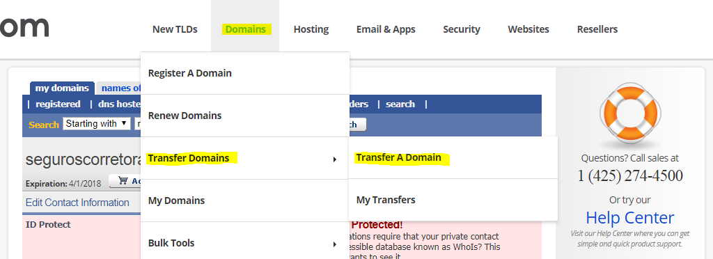Open the Email & Apps menu
Image resolution: width=713 pixels, height=259 pixels.
click(386, 29)
